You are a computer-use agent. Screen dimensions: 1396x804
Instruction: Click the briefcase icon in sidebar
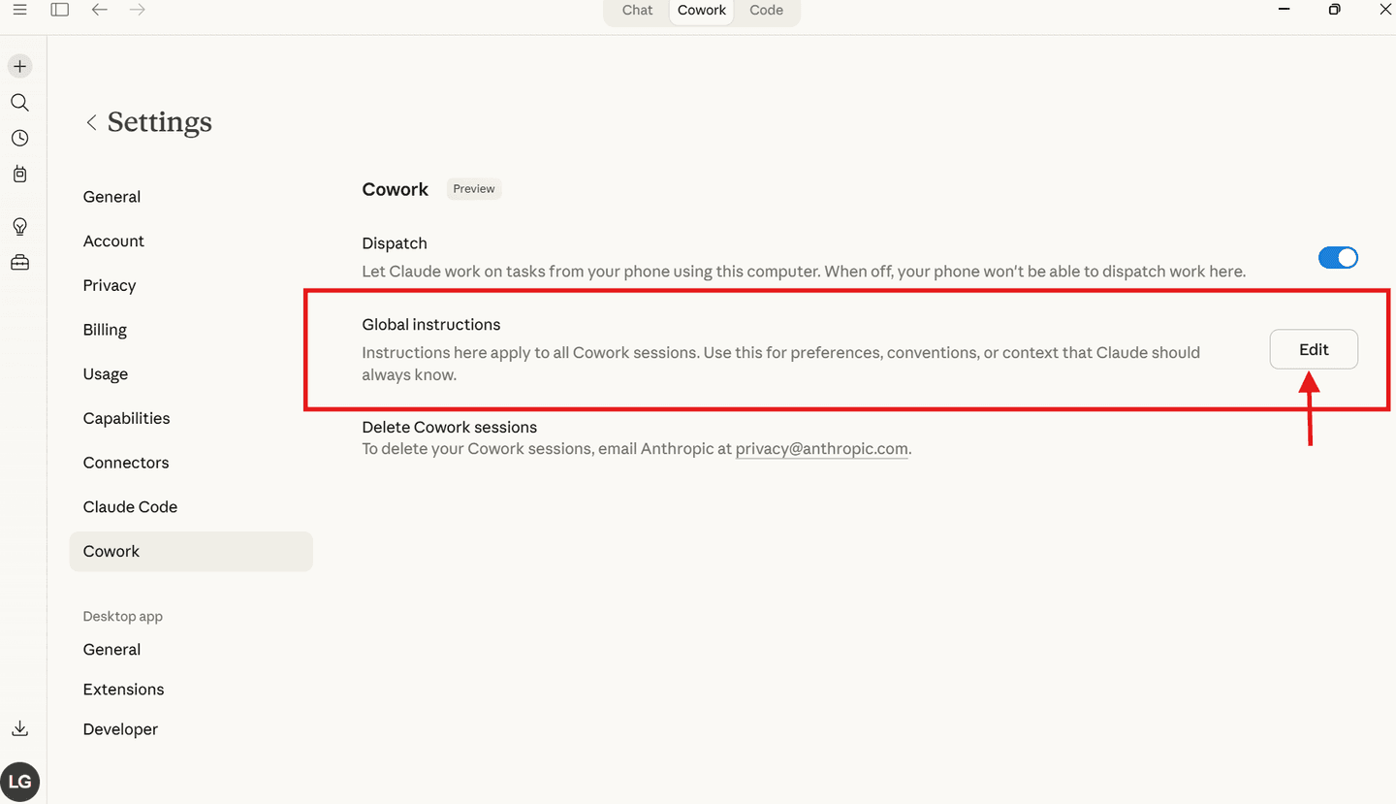[19, 263]
